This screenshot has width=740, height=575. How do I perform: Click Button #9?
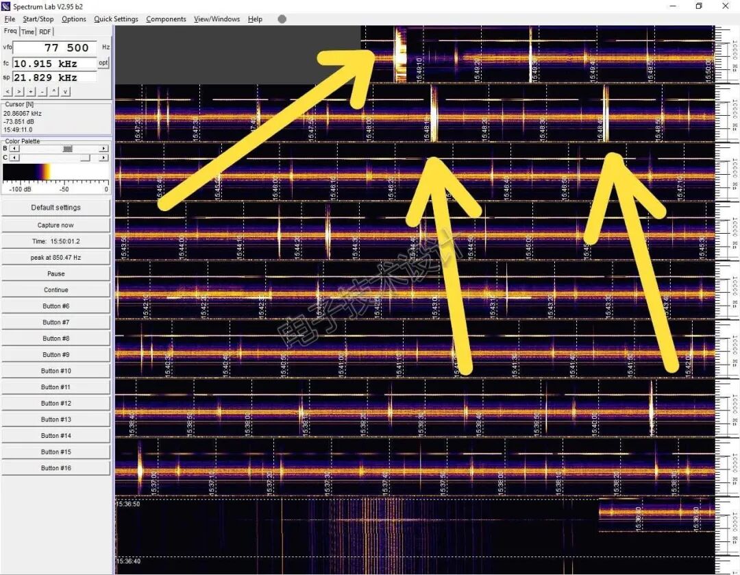[56, 354]
